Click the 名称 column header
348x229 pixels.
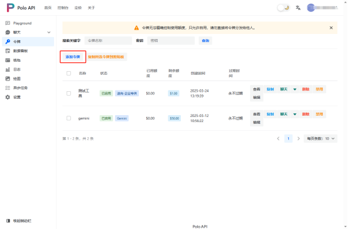pos(82,73)
